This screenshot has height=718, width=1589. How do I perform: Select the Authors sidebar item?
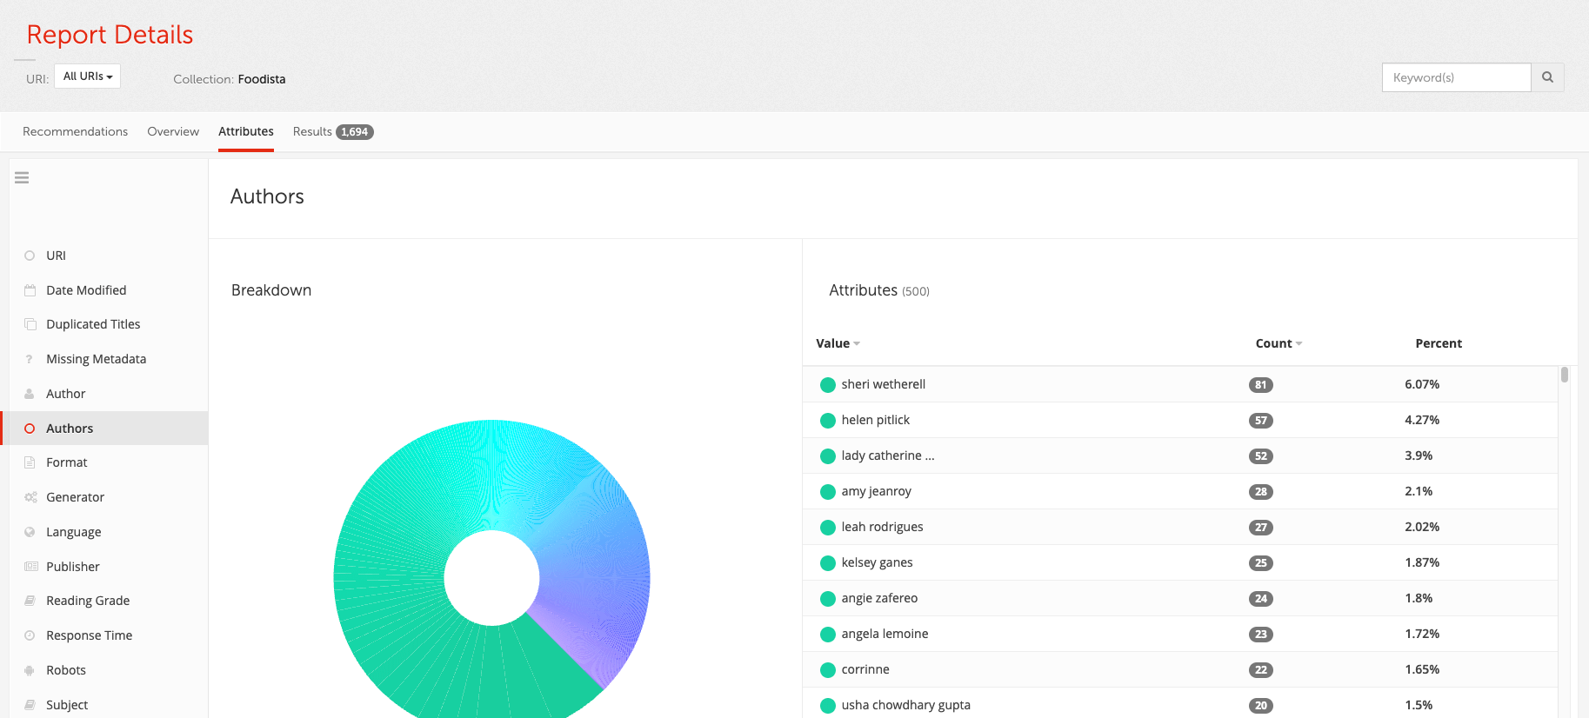[105, 429]
